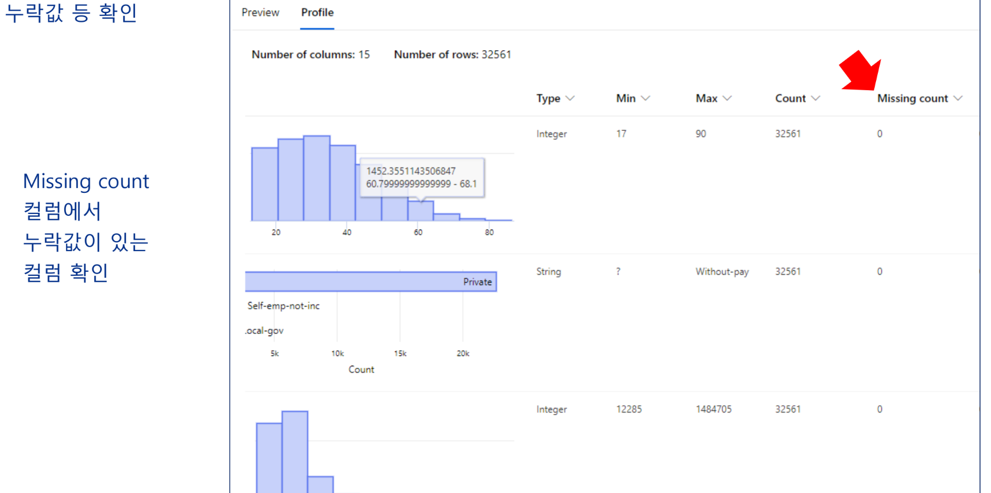Click the Count 32561 cell in the String row
The image size is (991, 493).
[788, 272]
